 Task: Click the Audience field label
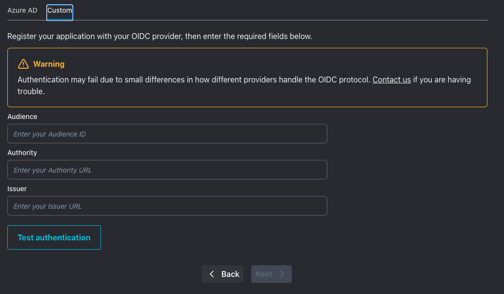point(22,117)
